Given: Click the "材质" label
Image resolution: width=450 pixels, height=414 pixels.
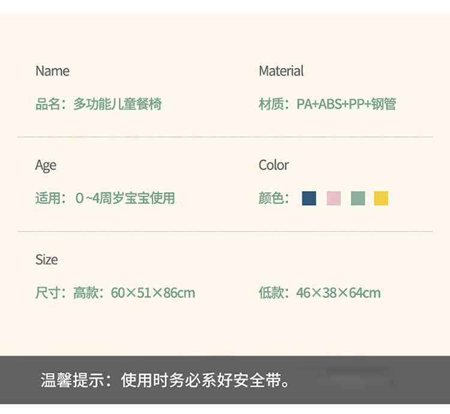Looking at the screenshot, I should [x=271, y=104].
